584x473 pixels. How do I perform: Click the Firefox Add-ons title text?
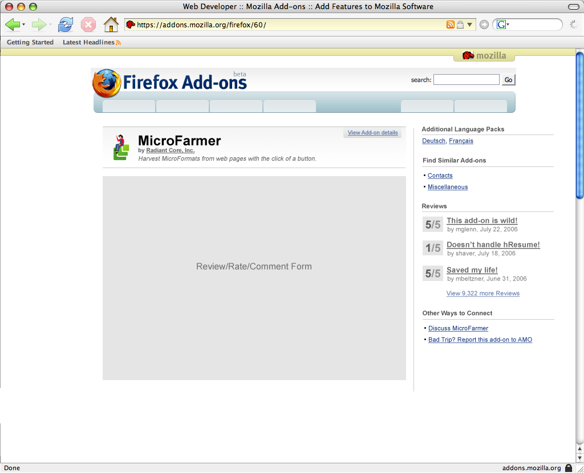[185, 82]
